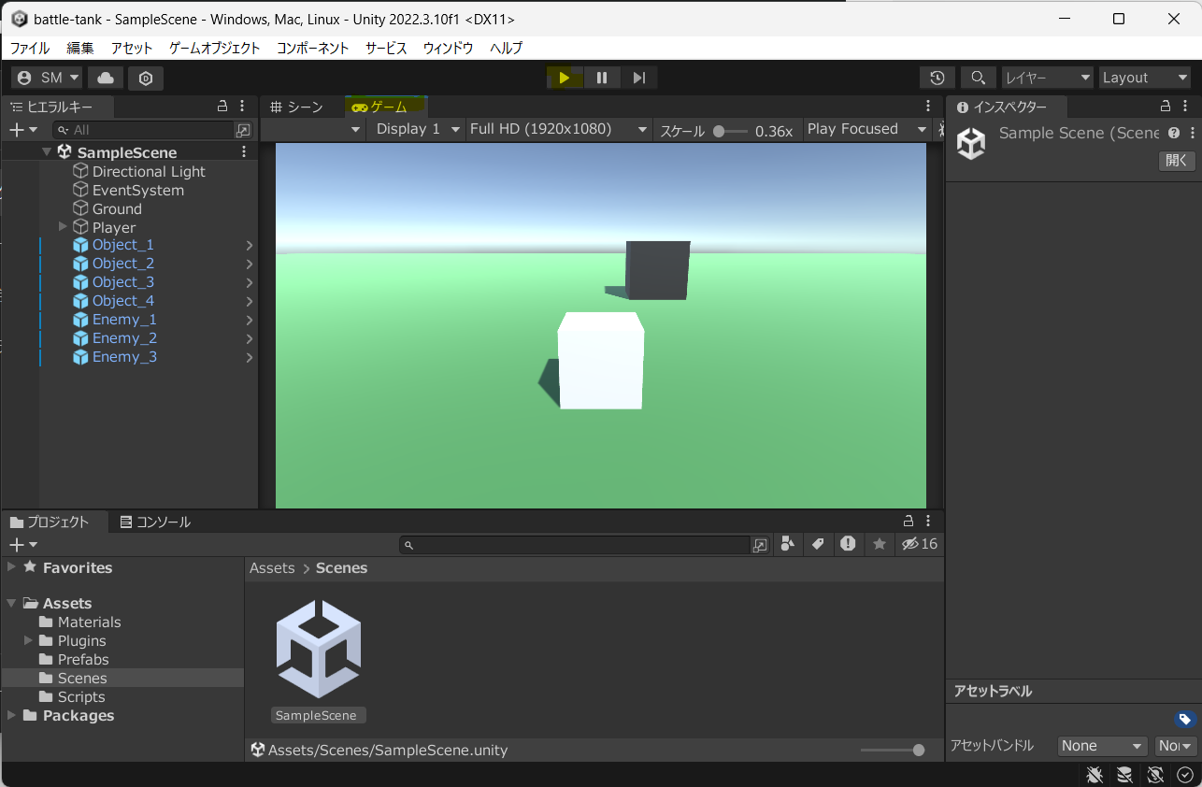1202x787 pixels.
Task: Click the 開く button in the Inspector
Action: [1176, 160]
